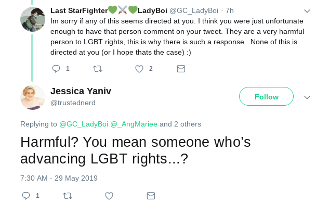Send GC_LadyBoi tweet via direct message
Screen dimensions: 329x215
pos(181,69)
